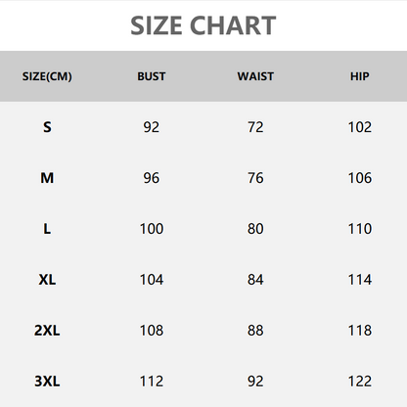Click the S size row label
407x407 pixels.
pos(47,127)
